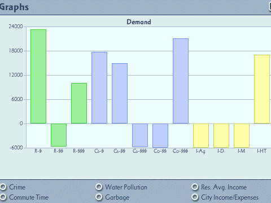Click the 24000 axis label

pyautogui.click(x=16, y=27)
